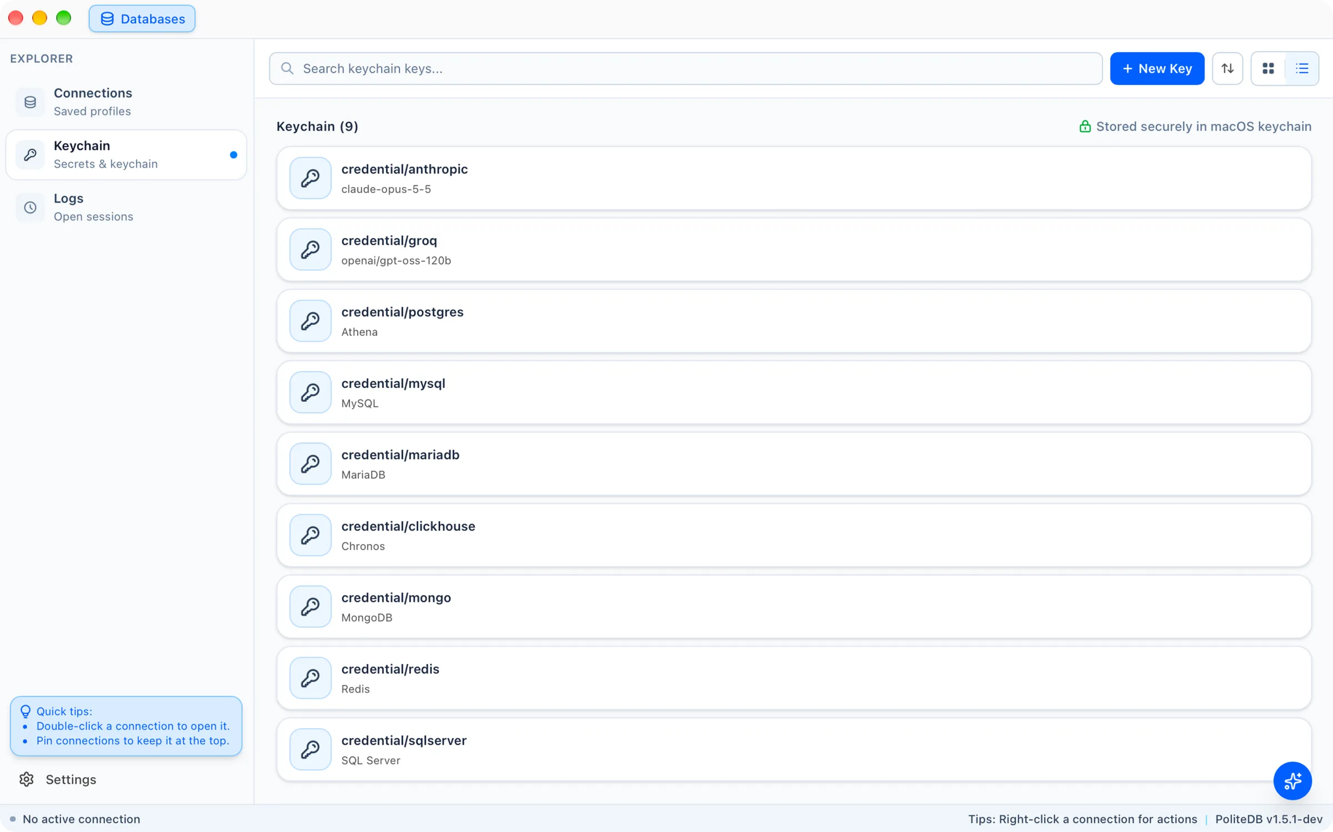1333x832 pixels.
Task: Create a New Key
Action: [x=1157, y=68]
